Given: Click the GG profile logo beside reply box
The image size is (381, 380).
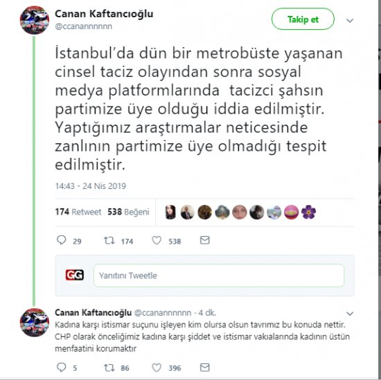Looking at the screenshot, I should pyautogui.click(x=75, y=275).
